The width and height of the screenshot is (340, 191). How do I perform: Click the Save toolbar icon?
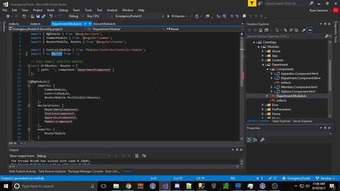coord(38,16)
